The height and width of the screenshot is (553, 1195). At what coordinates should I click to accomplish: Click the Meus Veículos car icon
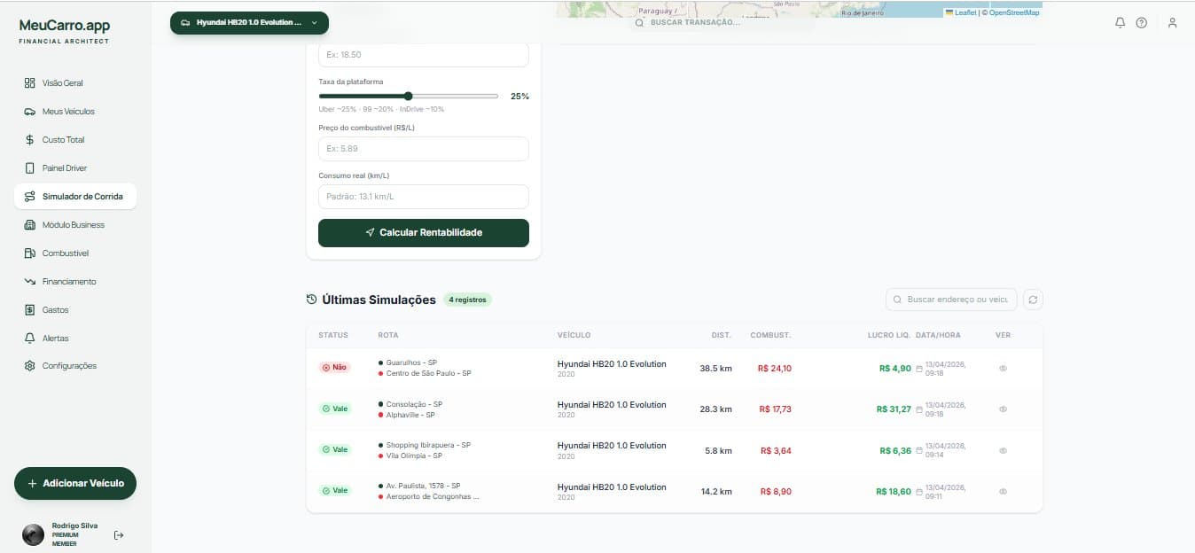tap(30, 112)
